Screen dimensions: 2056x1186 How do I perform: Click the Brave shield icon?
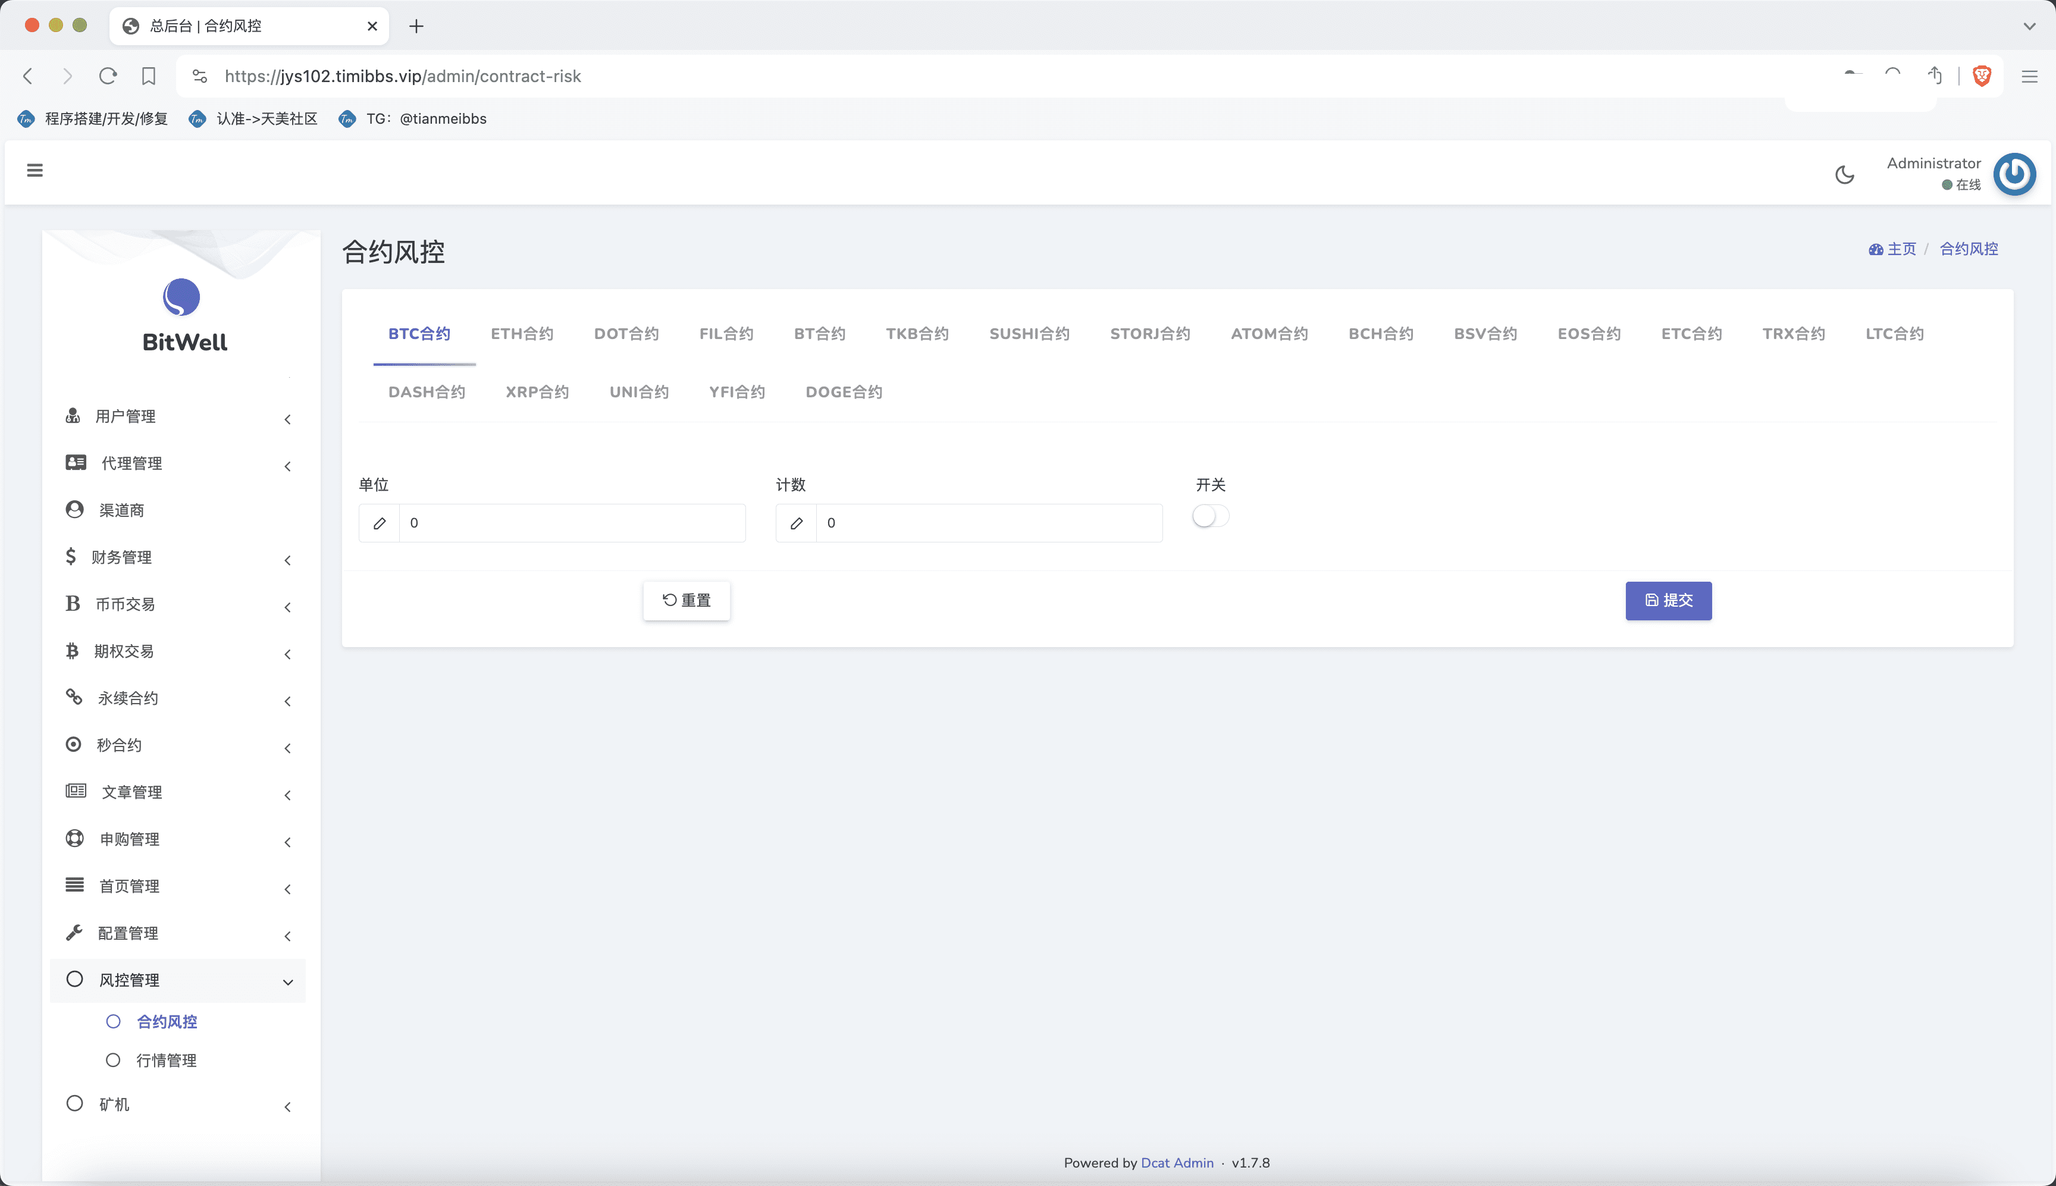click(x=1982, y=76)
